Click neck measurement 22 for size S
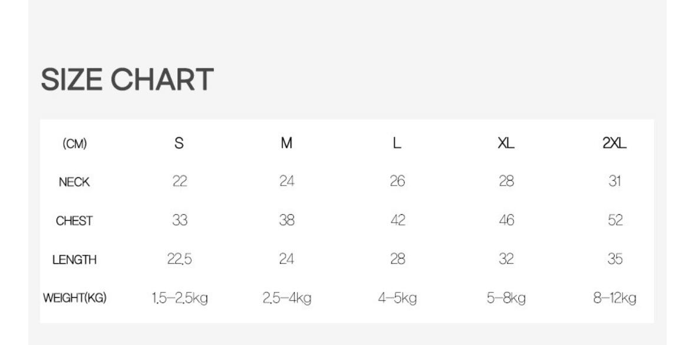The width and height of the screenshot is (695, 345). click(x=179, y=182)
